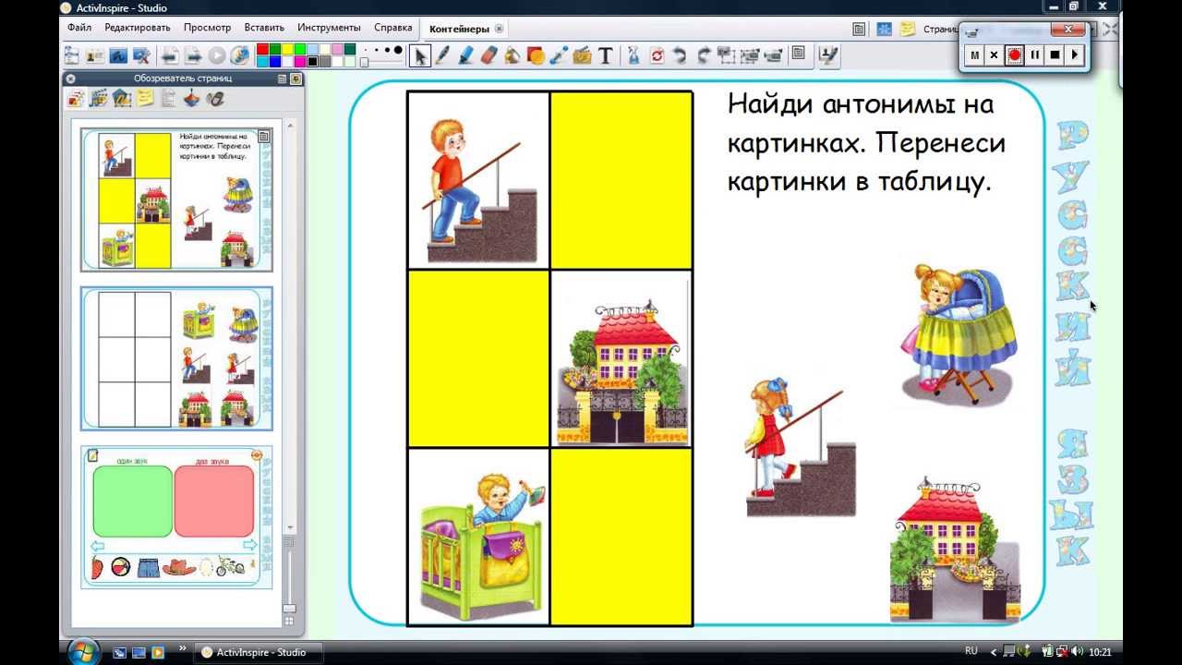Open the first page thumbnail with yellow cells

[176, 199]
